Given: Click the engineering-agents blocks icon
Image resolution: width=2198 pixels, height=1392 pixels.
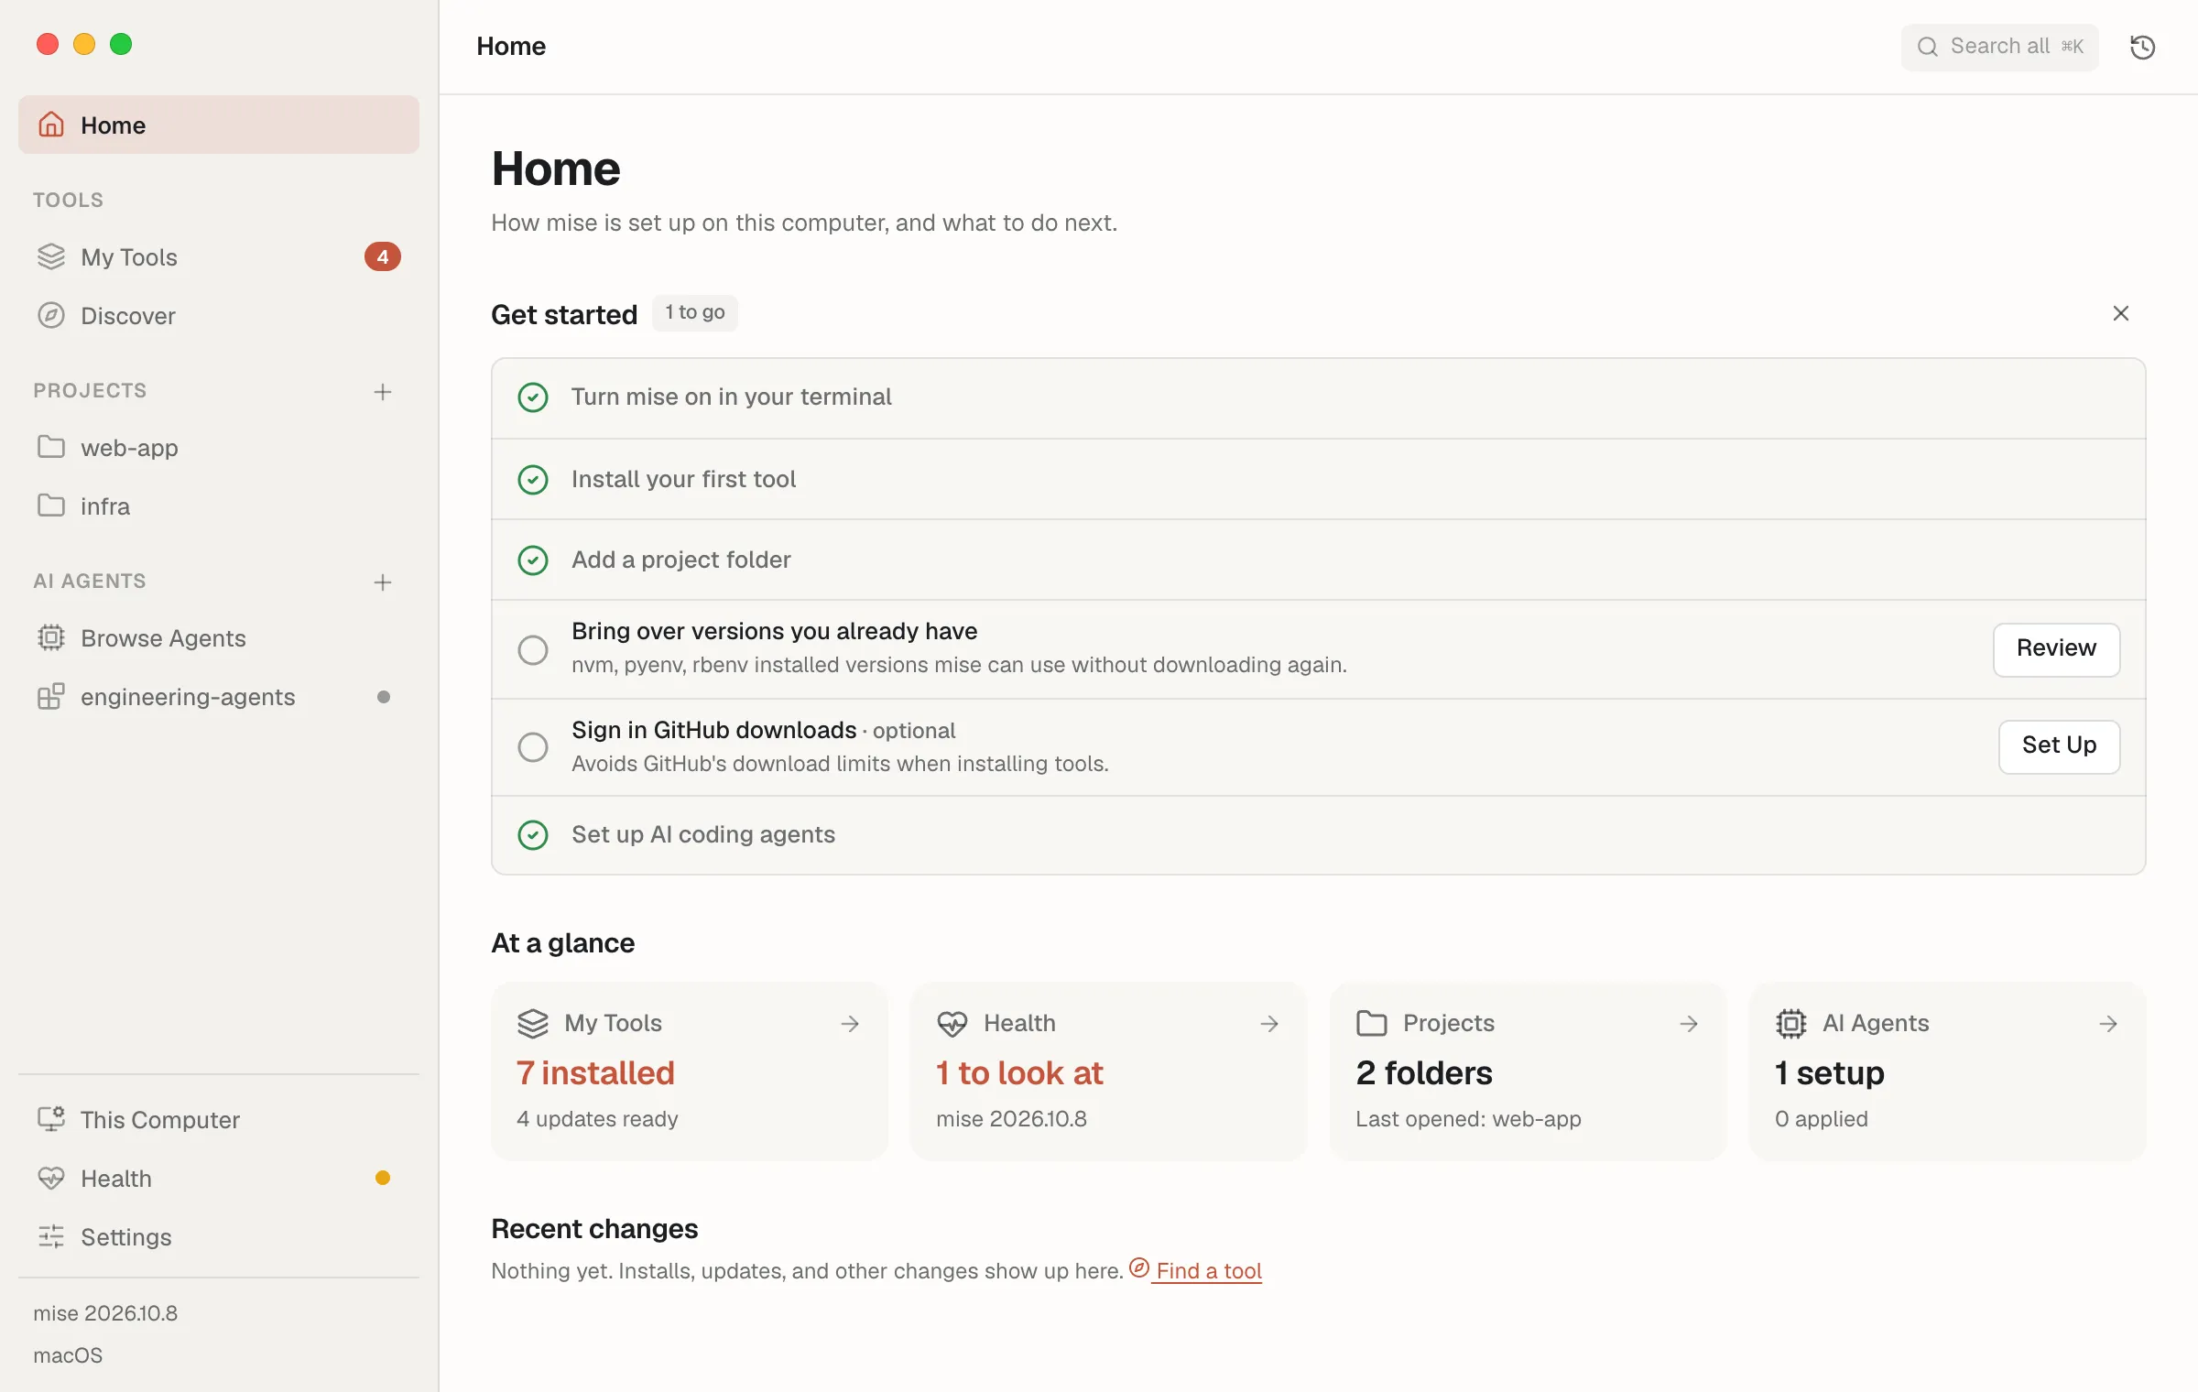Looking at the screenshot, I should point(51,696).
